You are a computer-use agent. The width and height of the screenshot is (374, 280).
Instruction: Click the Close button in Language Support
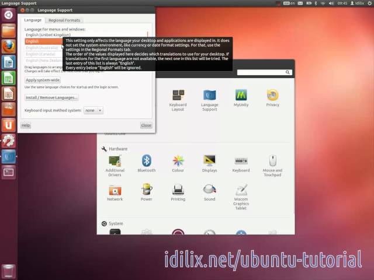pos(146,125)
